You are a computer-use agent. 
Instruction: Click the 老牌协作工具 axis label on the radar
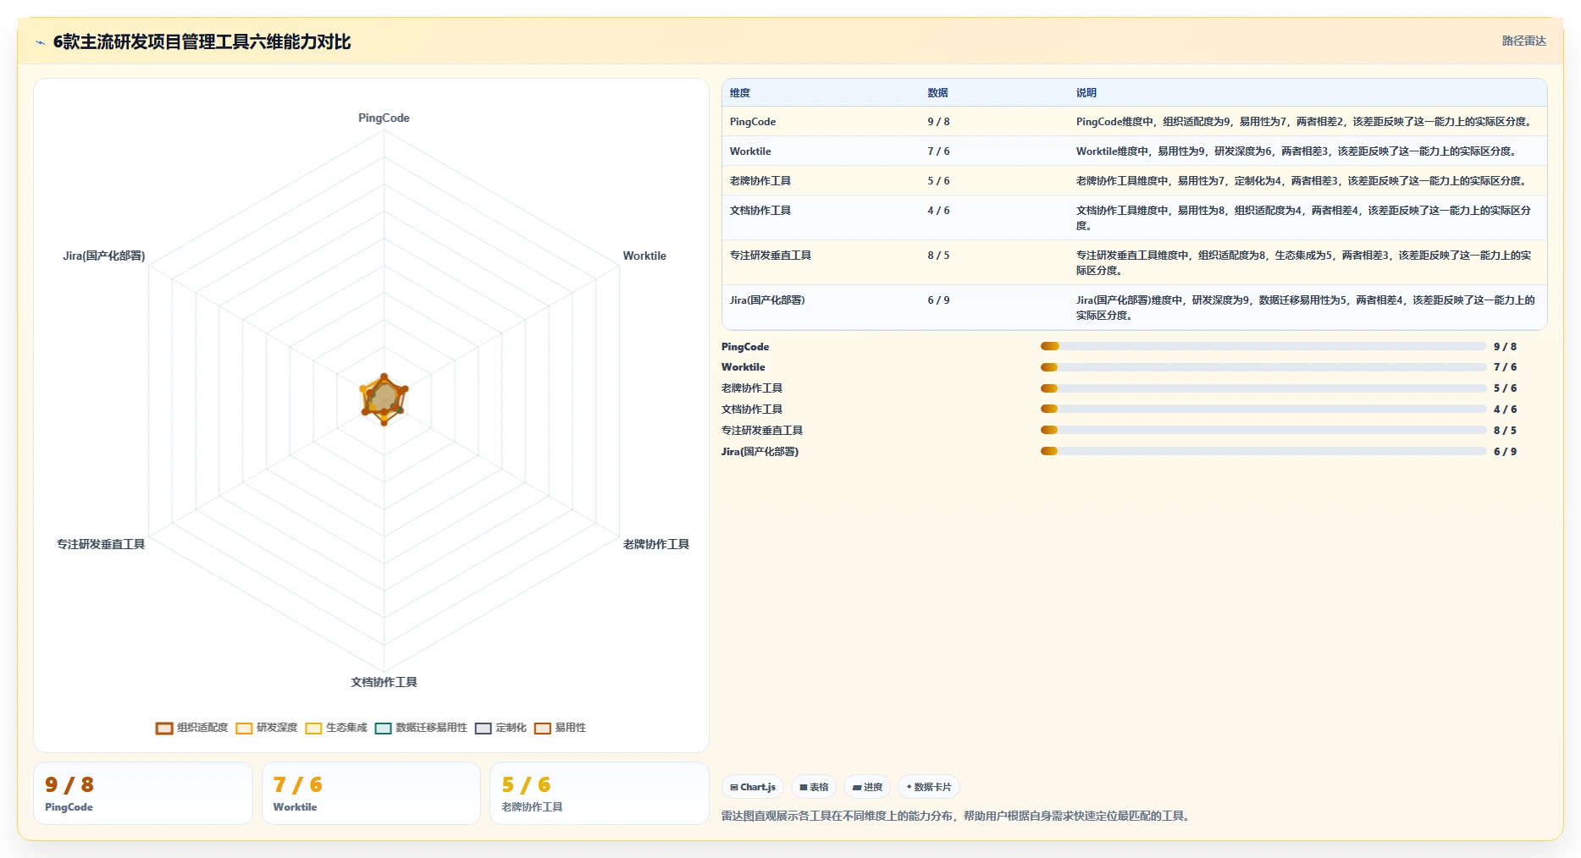click(x=656, y=545)
